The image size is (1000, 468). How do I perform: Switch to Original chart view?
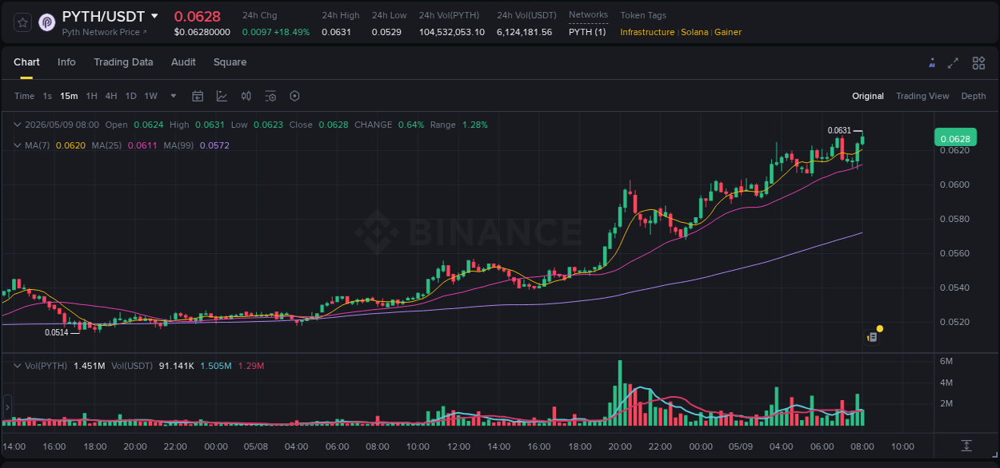pyautogui.click(x=868, y=96)
